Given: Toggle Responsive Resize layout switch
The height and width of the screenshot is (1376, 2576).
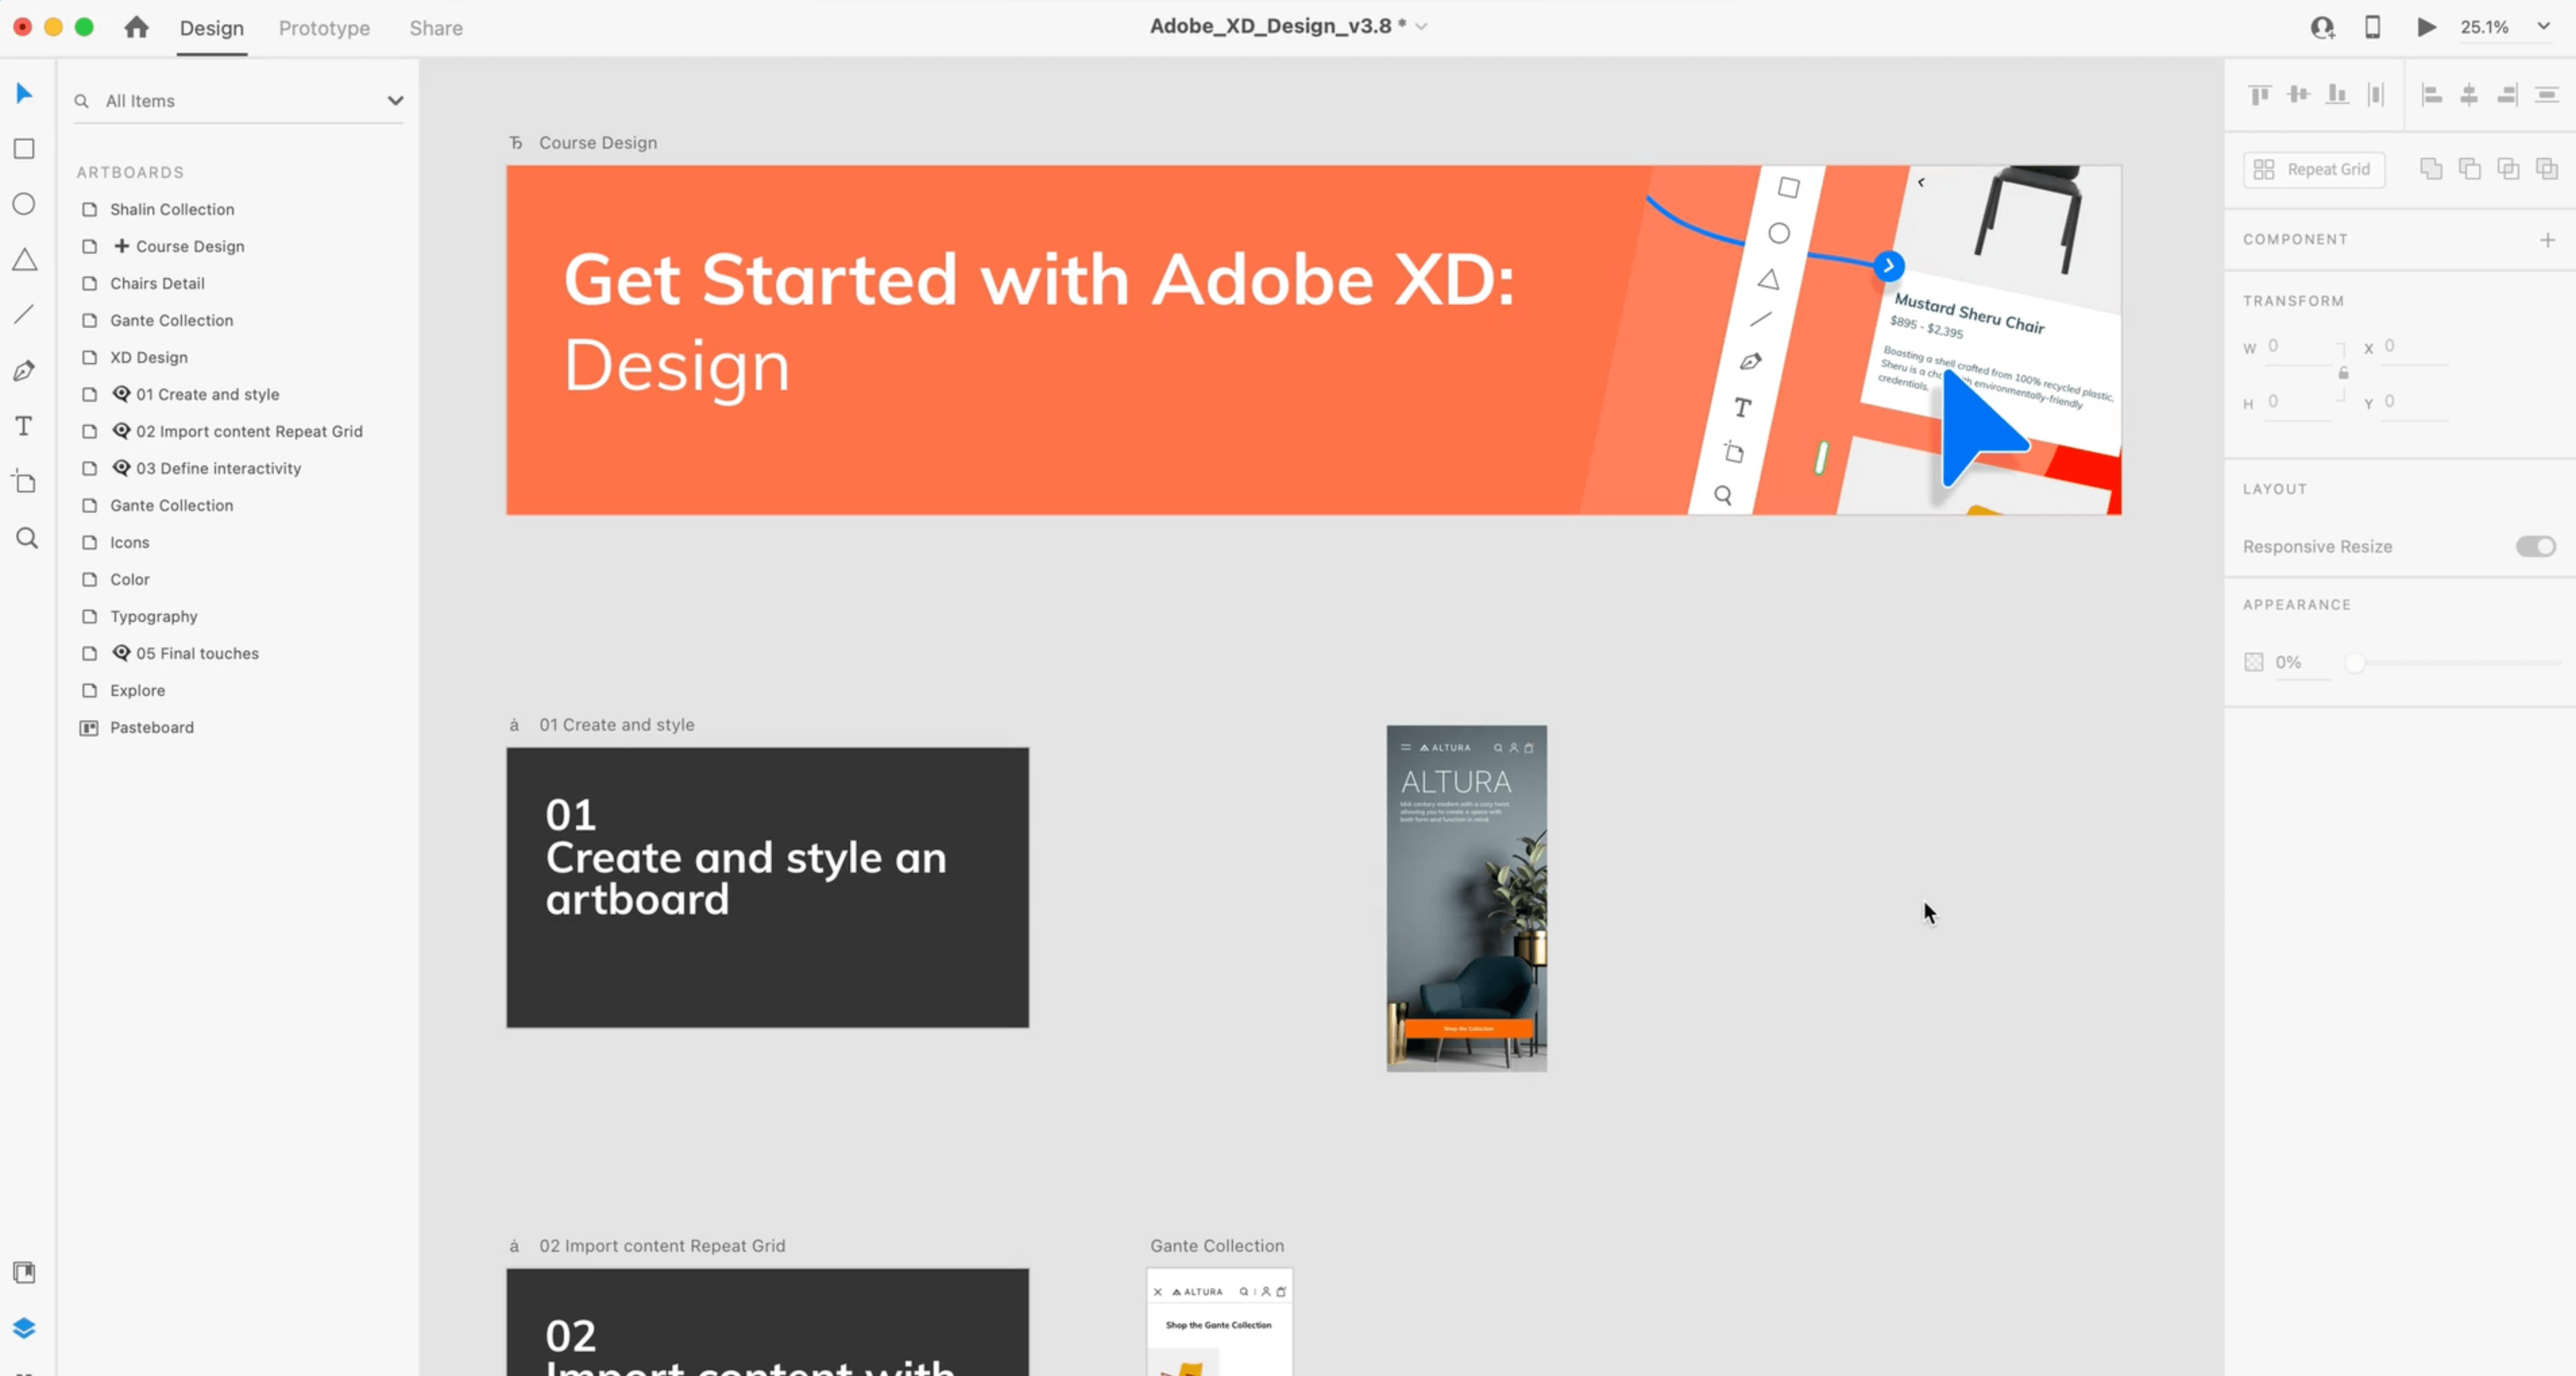Looking at the screenshot, I should 2537,545.
